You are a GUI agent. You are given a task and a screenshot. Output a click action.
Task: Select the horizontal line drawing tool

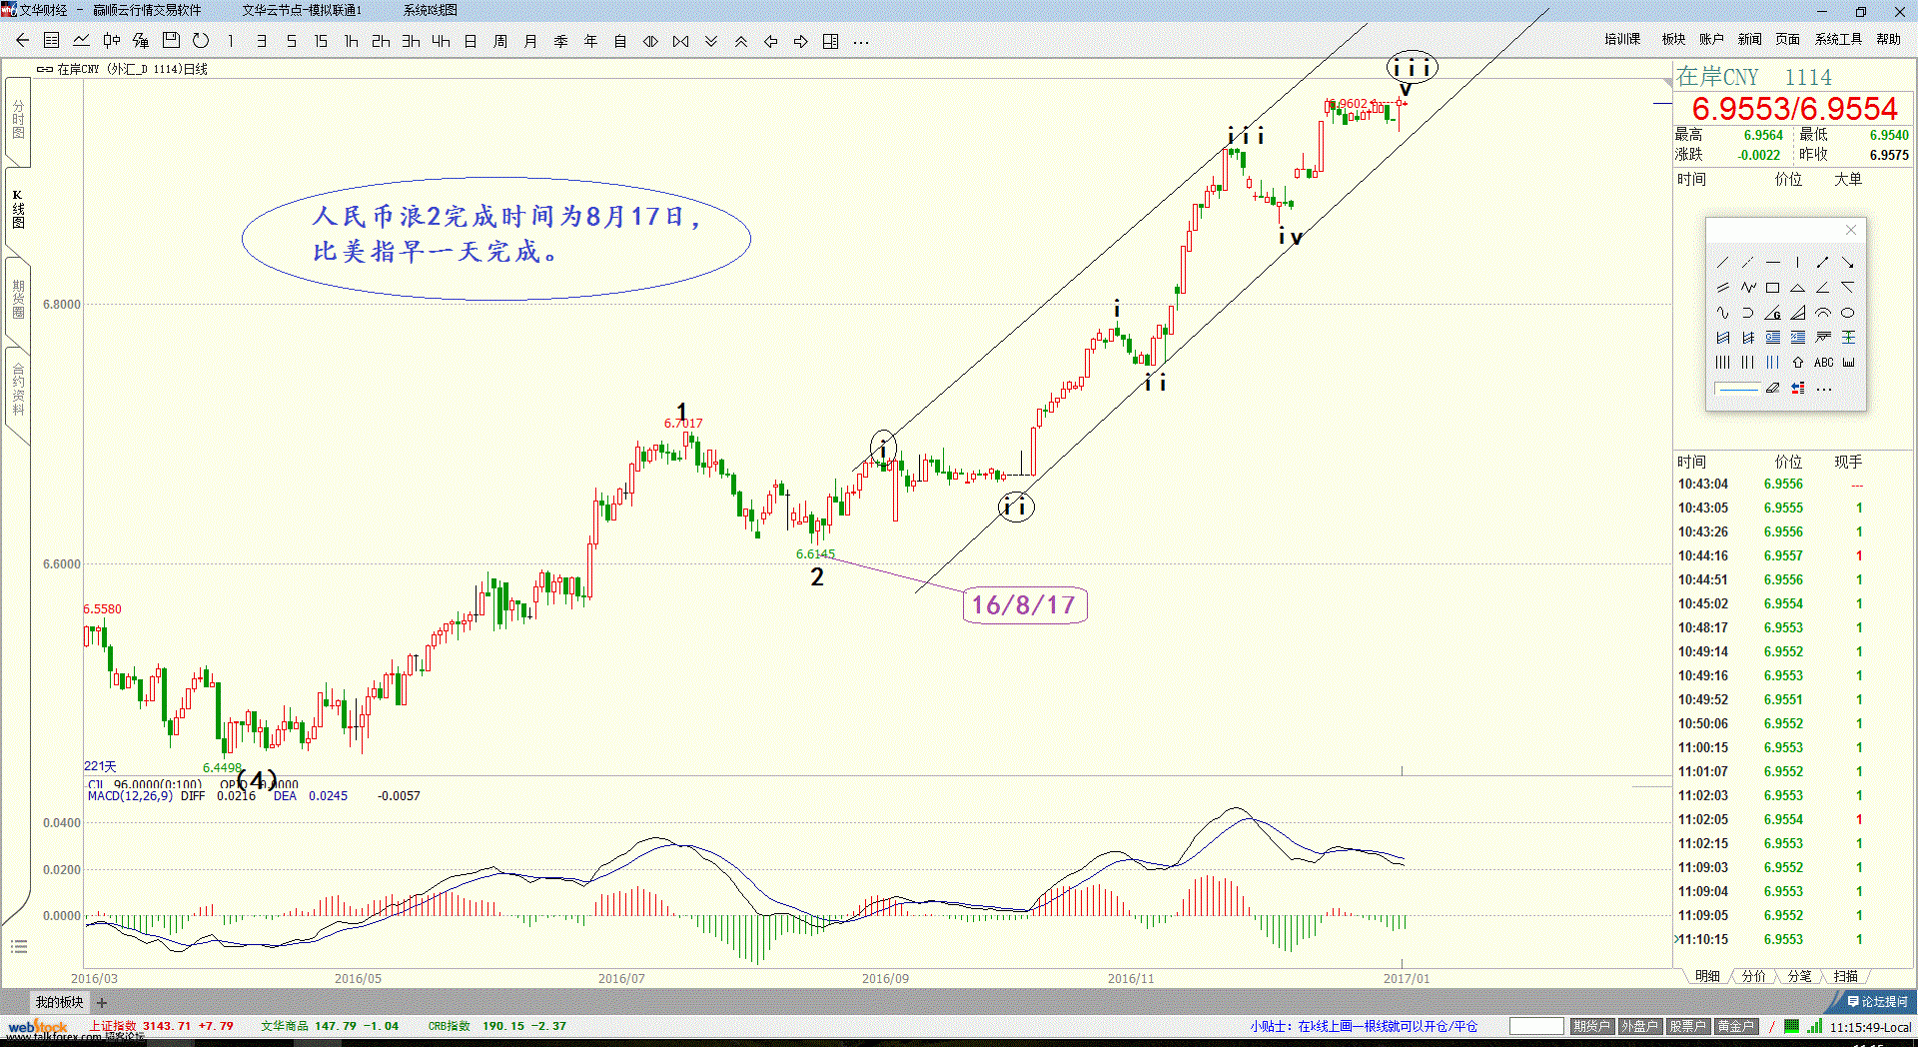pos(1772,263)
